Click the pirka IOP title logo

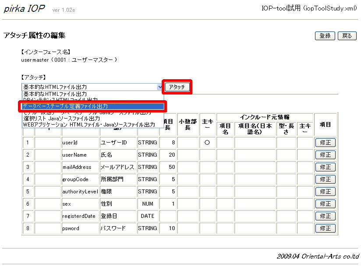pos(24,9)
